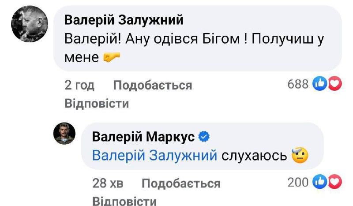Click the saluting emoji after слухаюсь
353x206 pixels.
(300, 155)
